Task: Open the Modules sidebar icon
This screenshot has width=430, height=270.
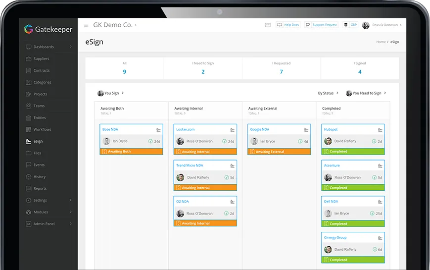Action: [29, 212]
